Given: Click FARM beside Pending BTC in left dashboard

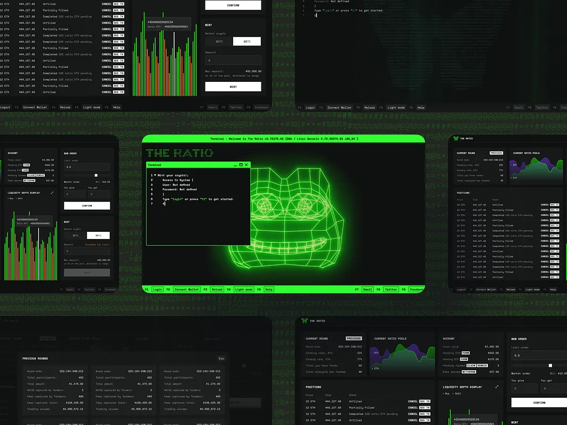Looking at the screenshot, I should pyautogui.click(x=25, y=170).
